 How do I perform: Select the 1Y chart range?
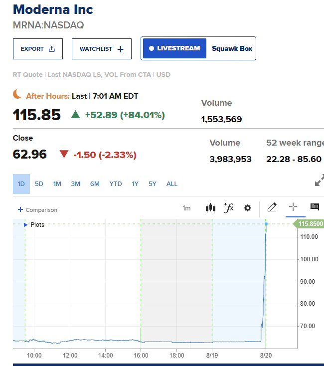135,184
